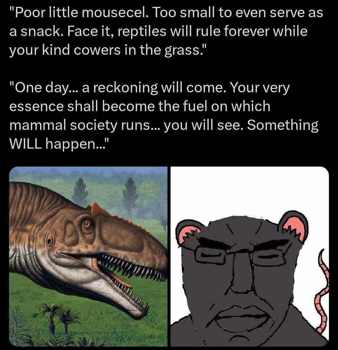
Task: Open the mouse wojak image attachment
Action: click(x=250, y=256)
